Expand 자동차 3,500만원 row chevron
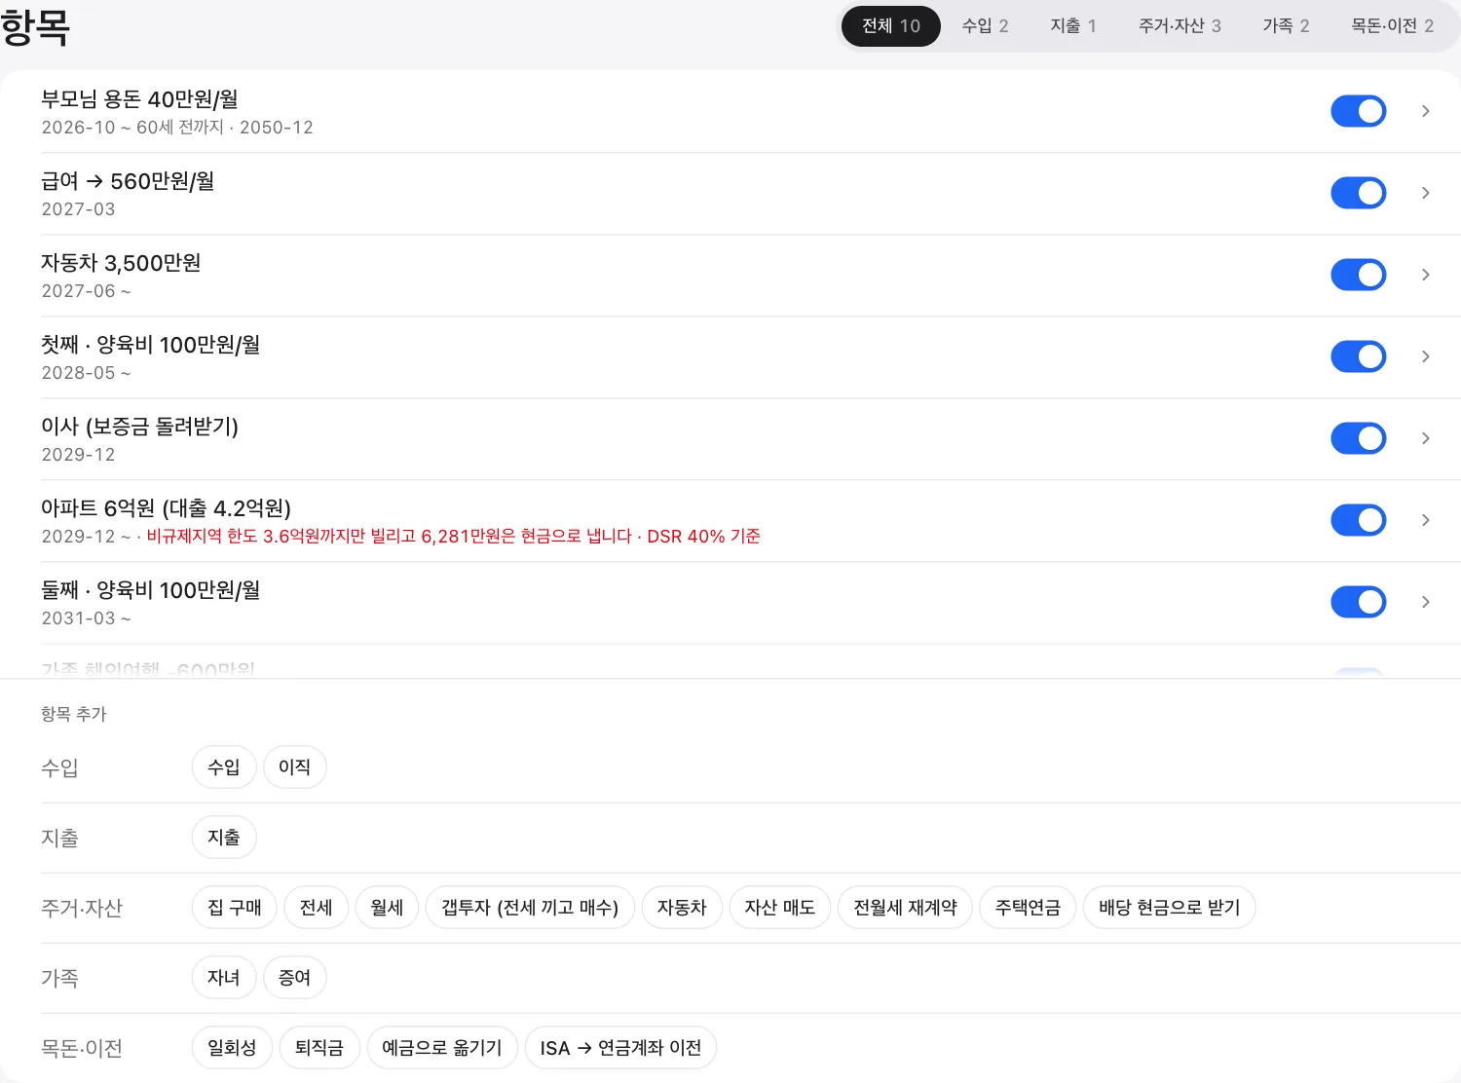Screen dimensions: 1461x1083 click(1425, 275)
